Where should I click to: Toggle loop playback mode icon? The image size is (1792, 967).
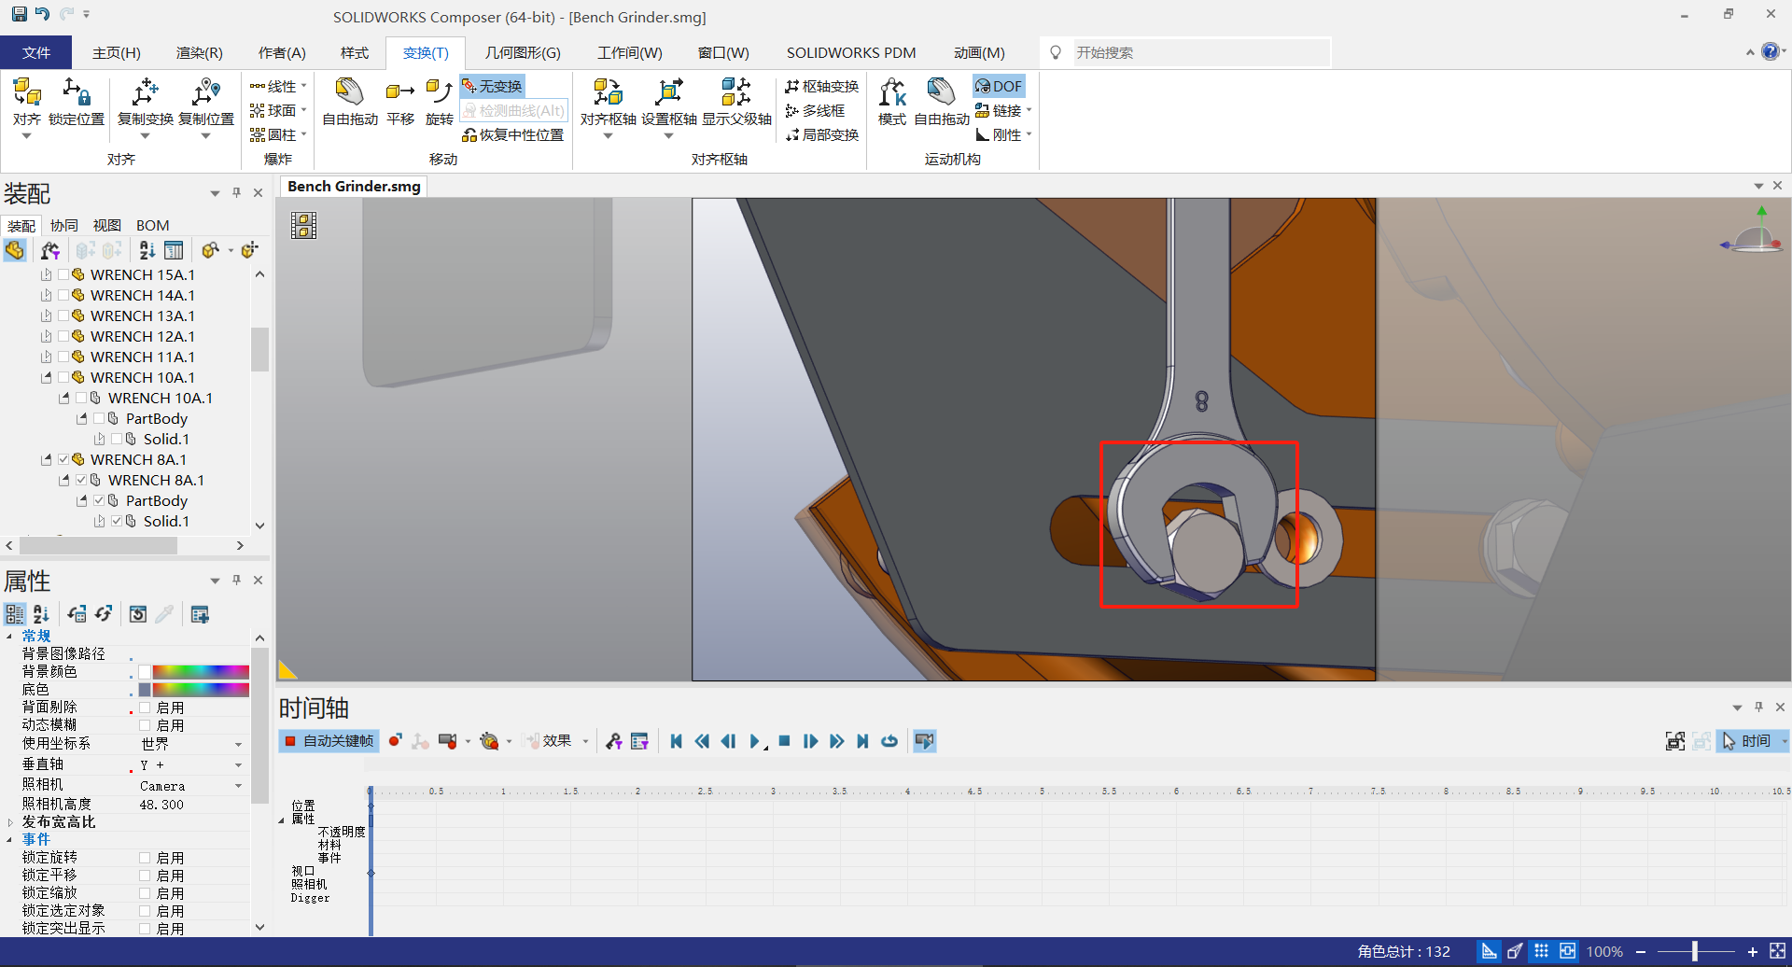click(889, 741)
